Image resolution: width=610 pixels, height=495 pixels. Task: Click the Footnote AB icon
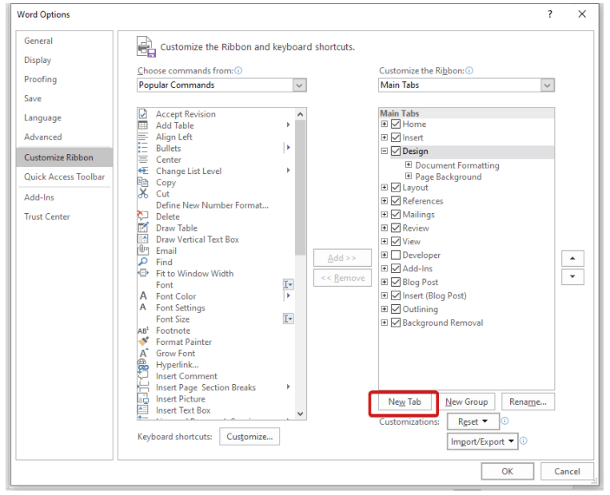pyautogui.click(x=143, y=331)
